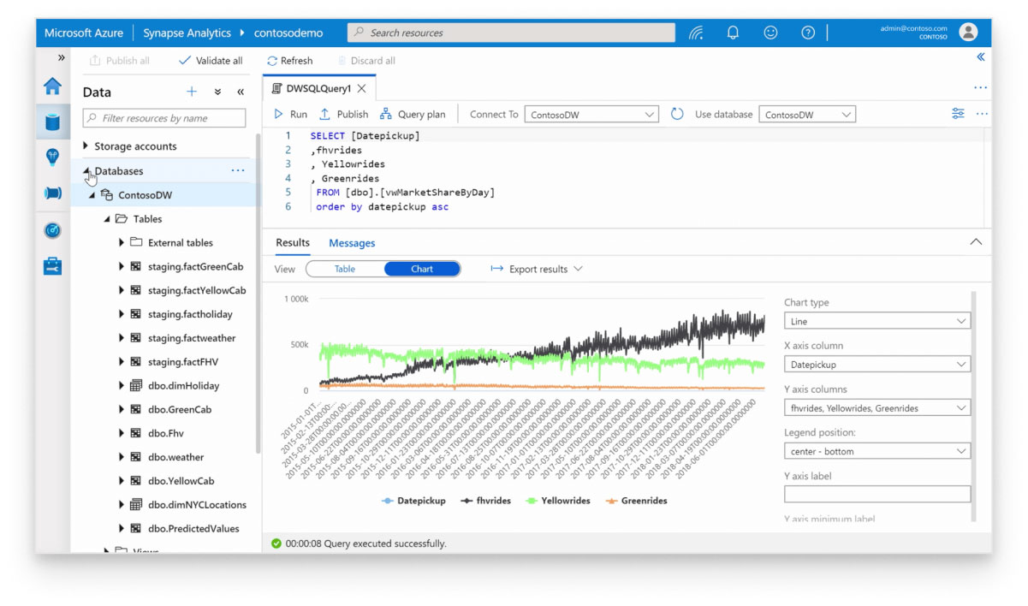Switch results view to Chart
Image resolution: width=1028 pixels, height=606 pixels.
[422, 269]
